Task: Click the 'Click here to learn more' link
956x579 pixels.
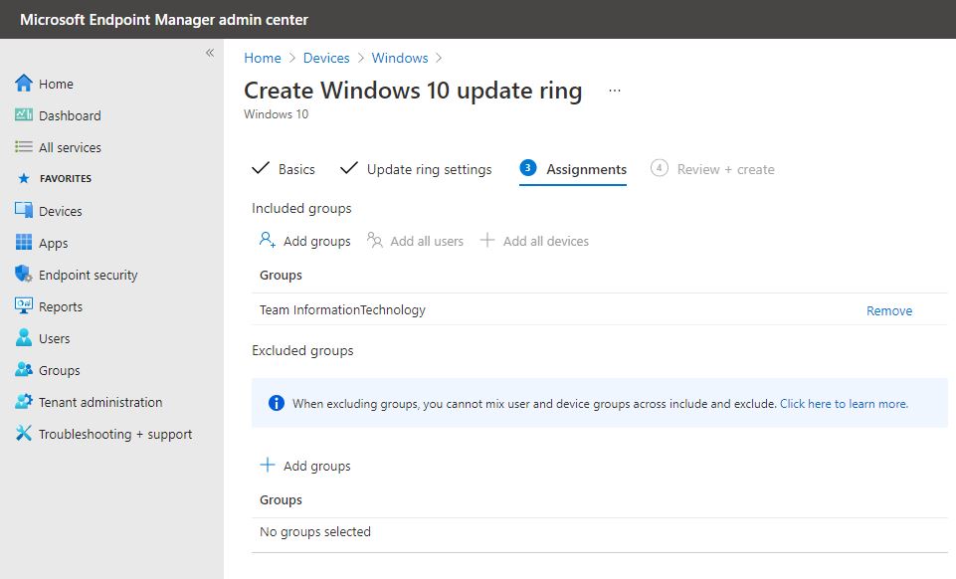Action: [844, 404]
